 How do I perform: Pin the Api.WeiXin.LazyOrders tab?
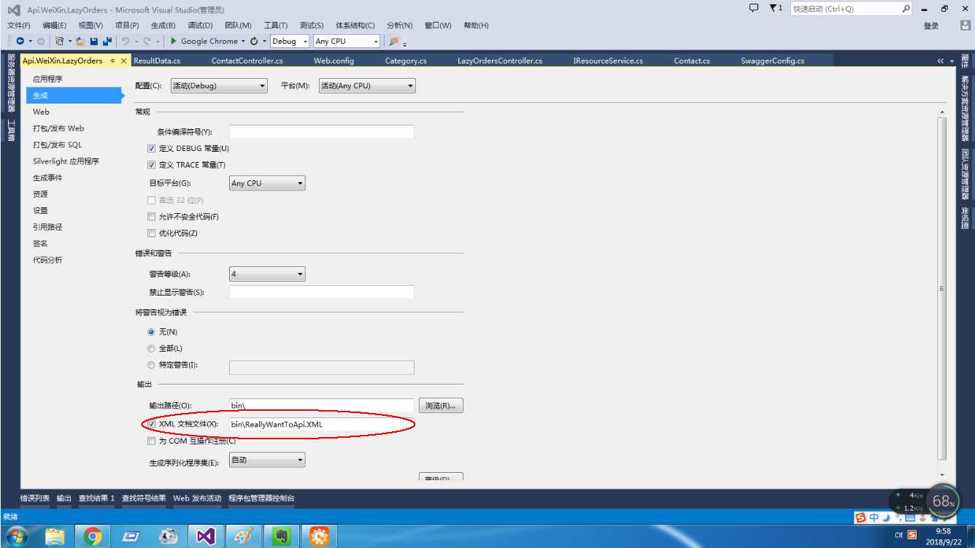112,61
